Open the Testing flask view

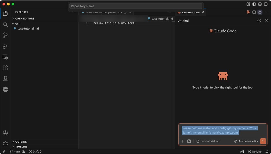click(5, 78)
